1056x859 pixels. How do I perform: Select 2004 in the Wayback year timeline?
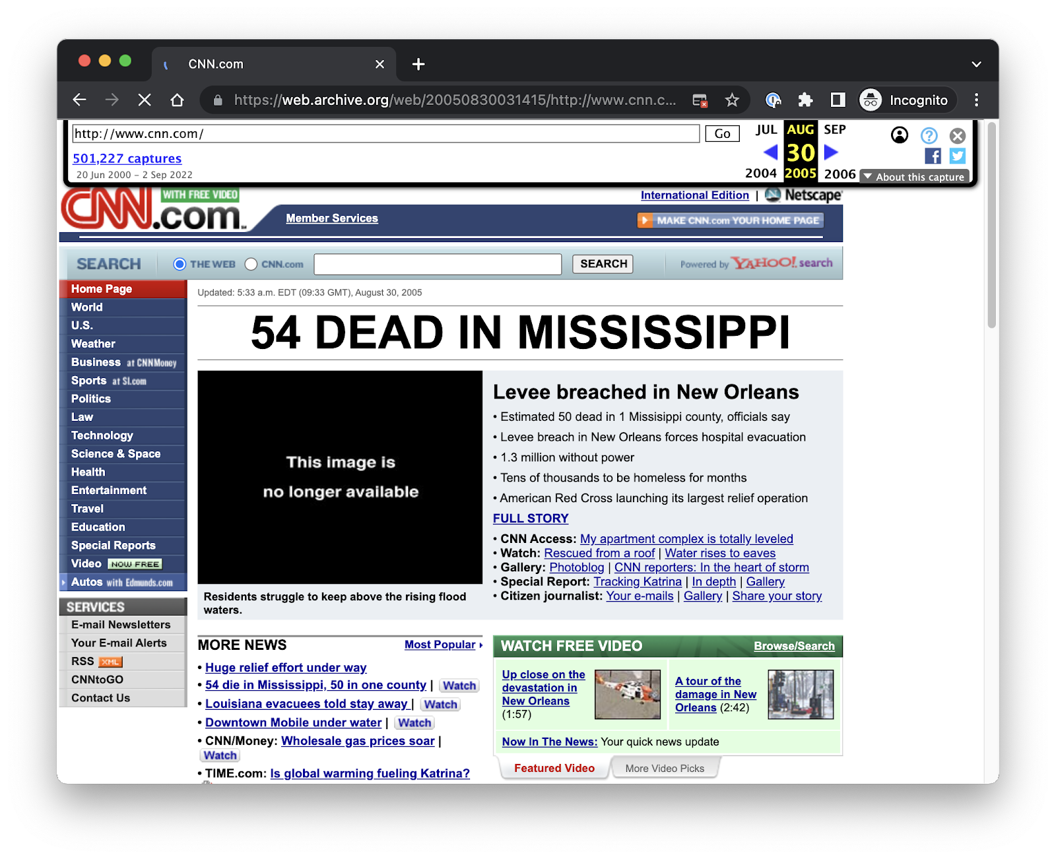761,174
